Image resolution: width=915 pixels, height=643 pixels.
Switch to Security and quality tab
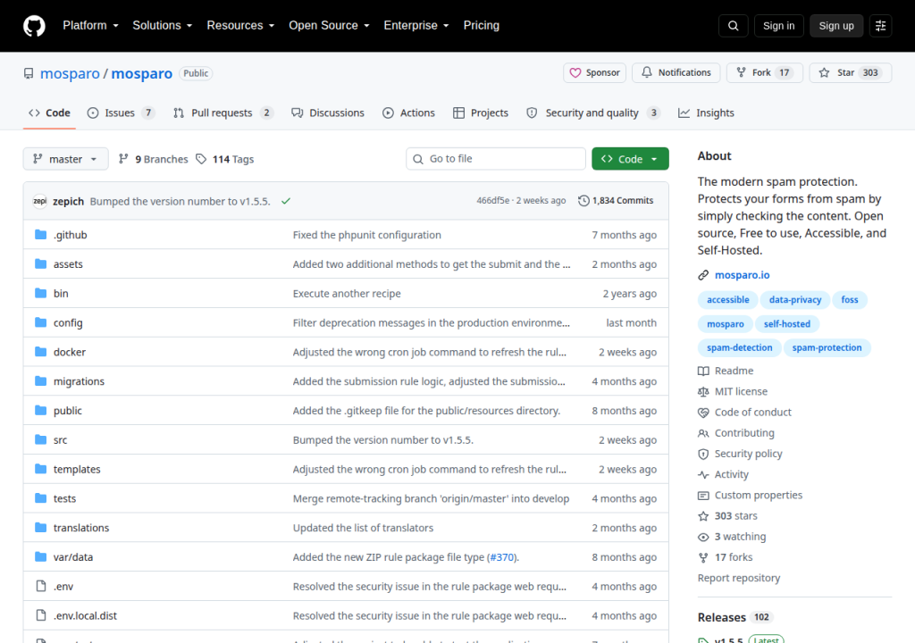(x=593, y=113)
